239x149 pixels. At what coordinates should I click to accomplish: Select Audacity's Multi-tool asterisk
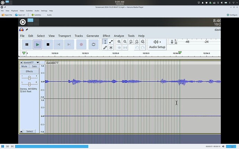coord(111,47)
